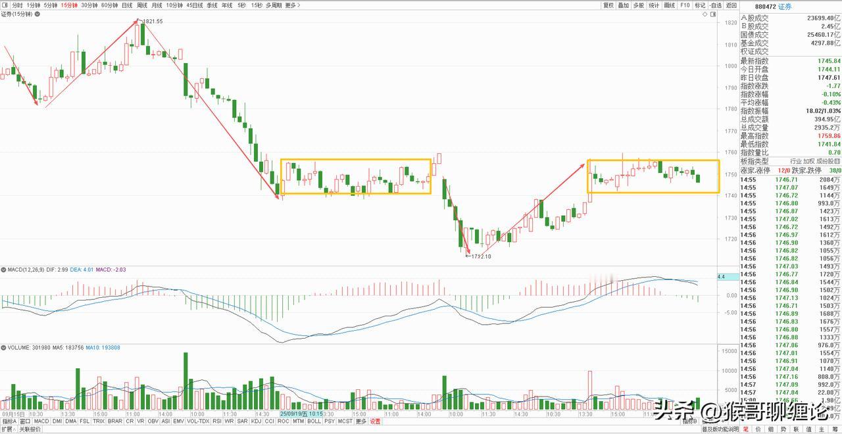The width and height of the screenshot is (842, 434).
Task: Click the round dropdown icon beside 证券(15分钟)
Action: pyautogui.click(x=37, y=14)
